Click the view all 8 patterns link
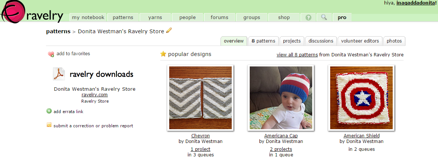Screen dimensions: 438x162 tap(297, 55)
